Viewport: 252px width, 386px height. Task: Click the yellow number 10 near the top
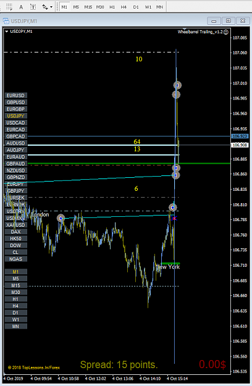click(139, 59)
